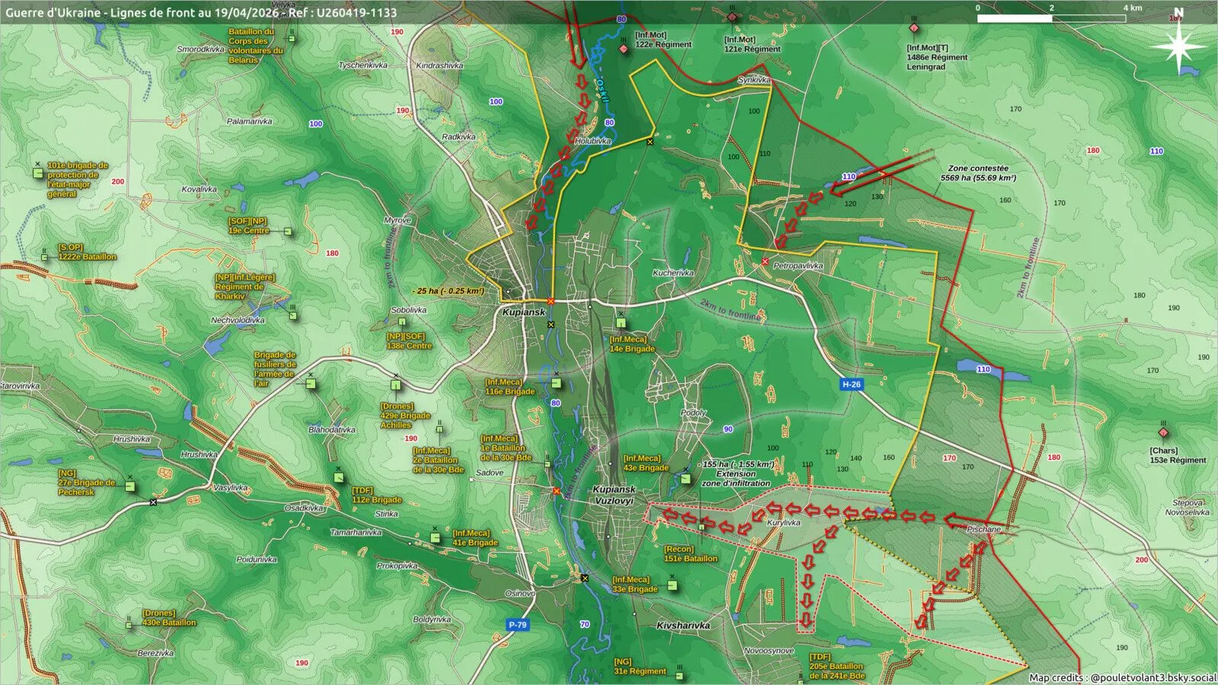Click the Blahodativka label
This screenshot has height=685, width=1218.
click(x=332, y=430)
